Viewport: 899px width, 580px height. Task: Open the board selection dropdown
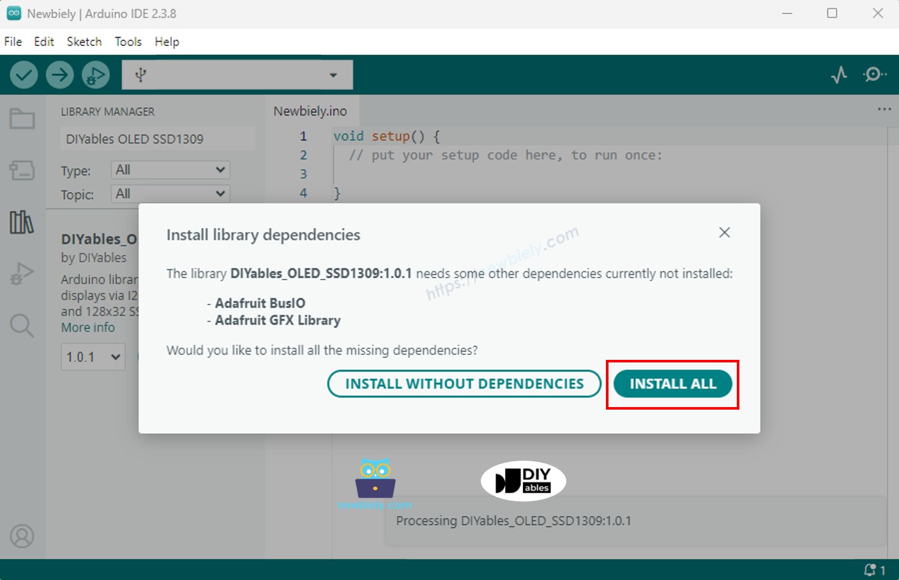click(237, 74)
